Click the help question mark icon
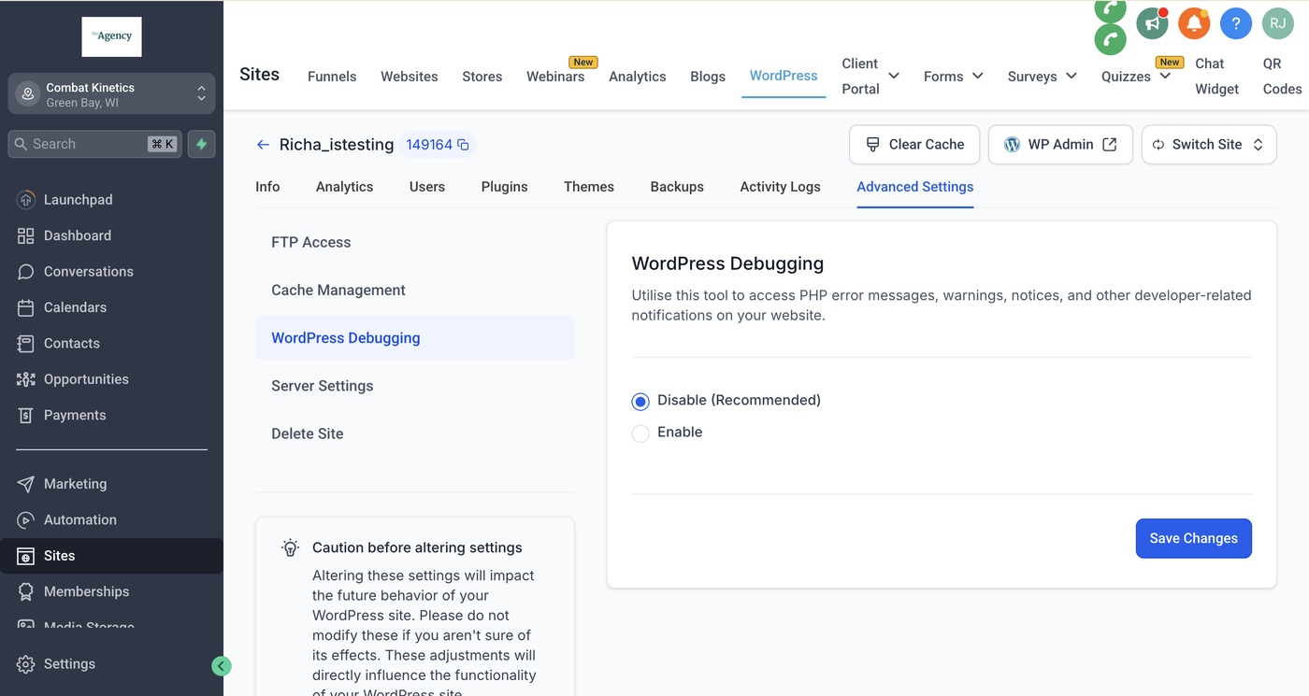This screenshot has width=1309, height=696. pyautogui.click(x=1236, y=23)
